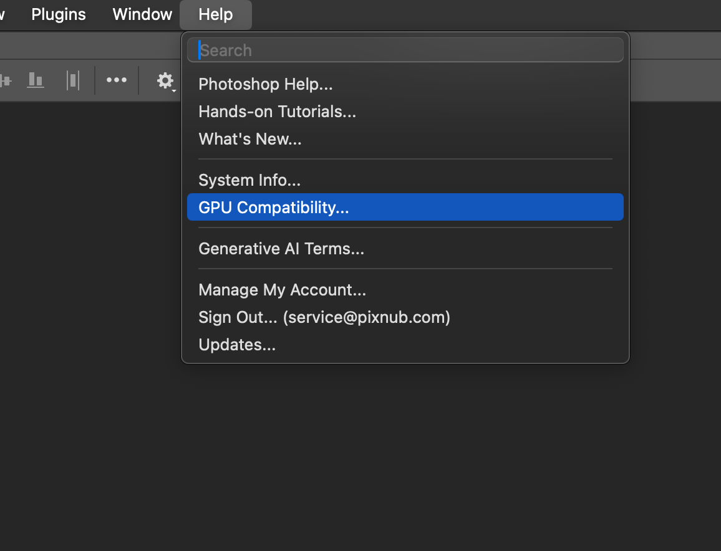The height and width of the screenshot is (551, 721).
Task: Select Hands-on Tutorials menu entry
Action: tap(278, 112)
